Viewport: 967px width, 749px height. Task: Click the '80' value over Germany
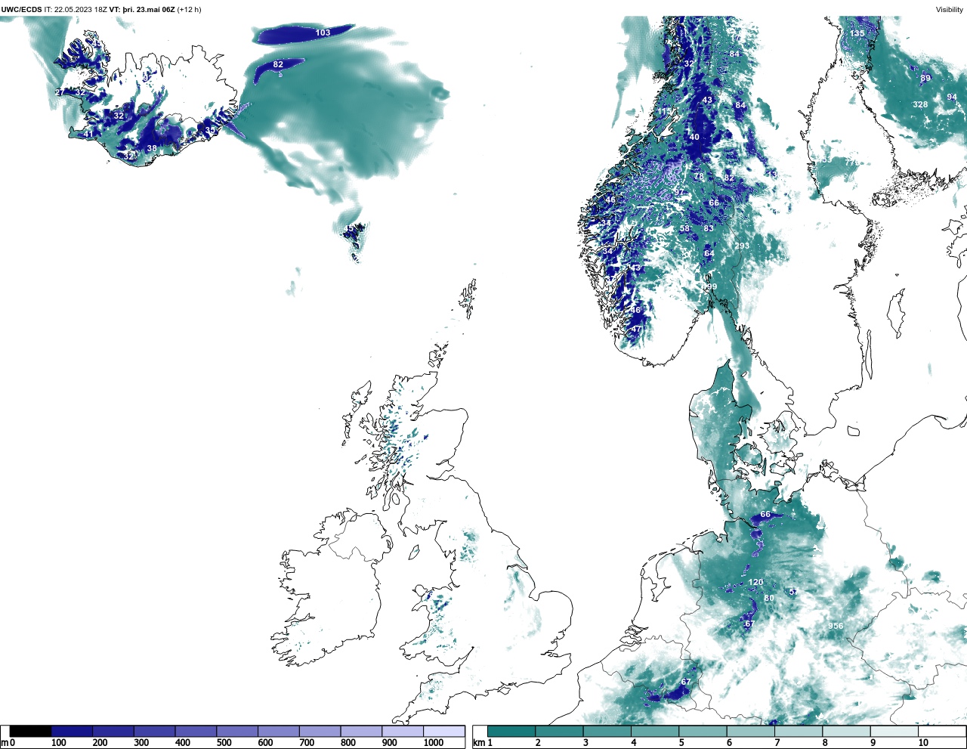point(769,598)
